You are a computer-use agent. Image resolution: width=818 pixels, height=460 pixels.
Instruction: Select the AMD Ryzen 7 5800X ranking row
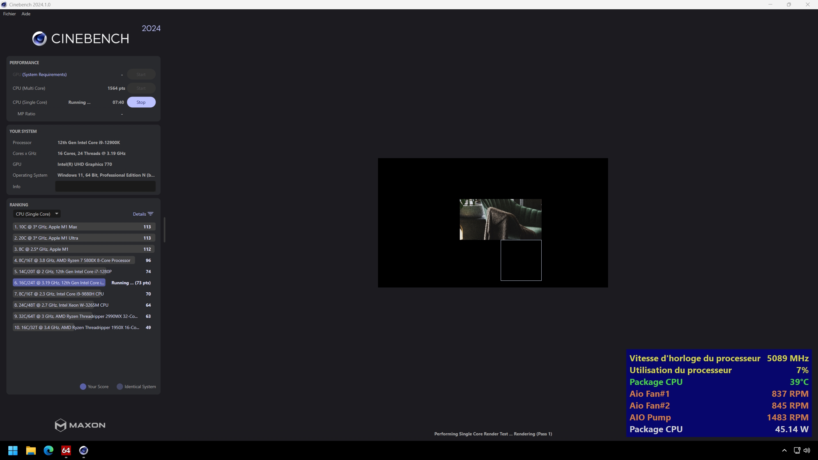click(84, 260)
